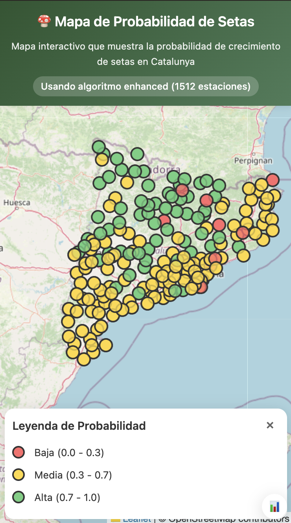The image size is (291, 523).
Task: Click the "Leyenda de Probabilidad" heading
Action: pos(79,425)
